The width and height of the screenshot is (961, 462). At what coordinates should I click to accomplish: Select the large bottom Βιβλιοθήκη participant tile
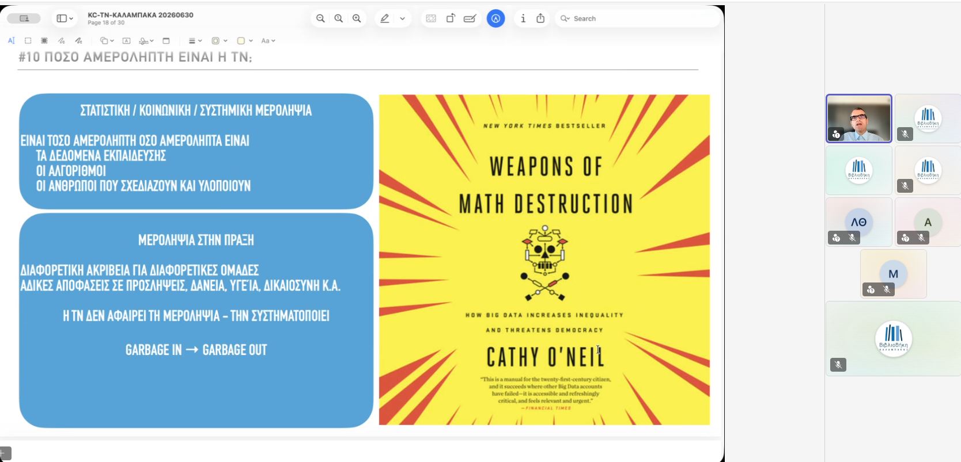point(893,338)
